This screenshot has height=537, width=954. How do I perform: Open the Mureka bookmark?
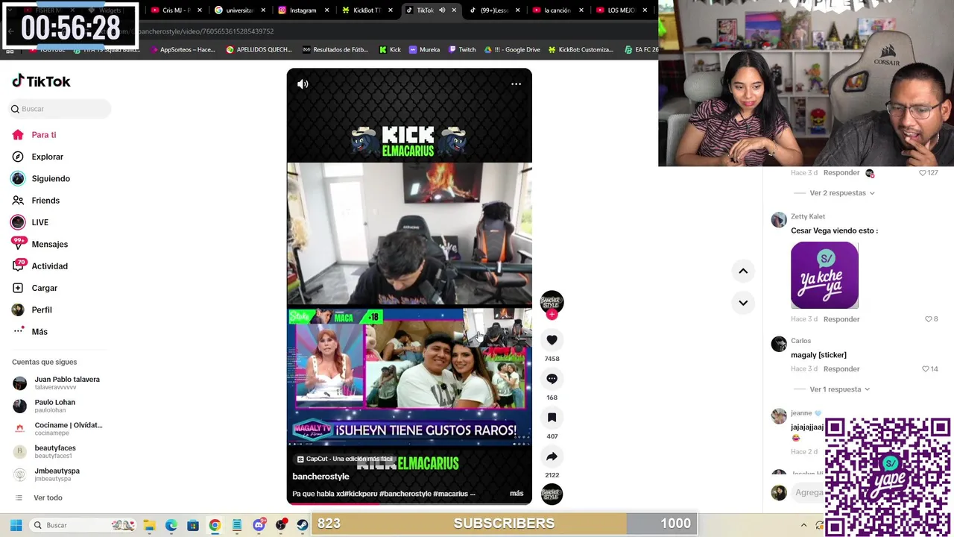[x=424, y=50]
